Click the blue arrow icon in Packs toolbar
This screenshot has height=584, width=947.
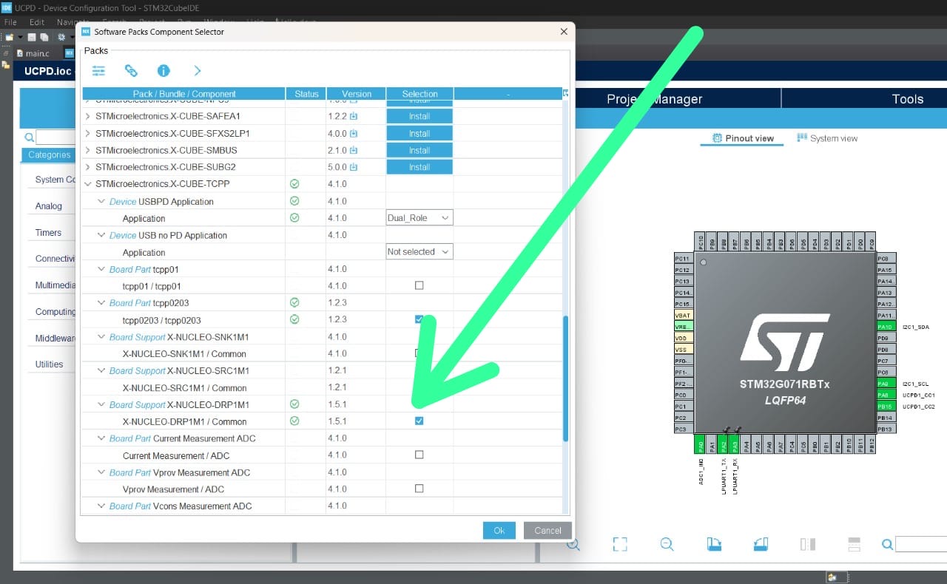click(x=197, y=70)
